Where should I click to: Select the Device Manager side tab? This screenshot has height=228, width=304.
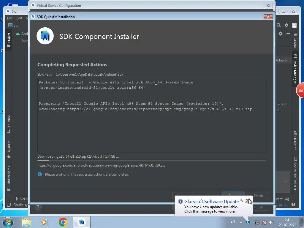295,69
